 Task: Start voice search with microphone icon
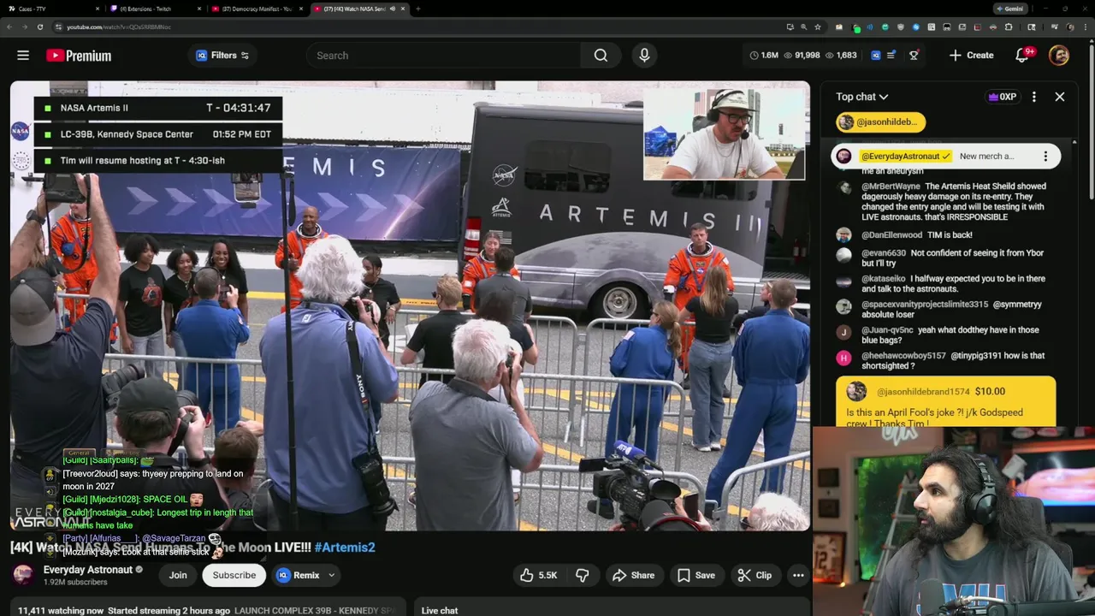point(644,56)
